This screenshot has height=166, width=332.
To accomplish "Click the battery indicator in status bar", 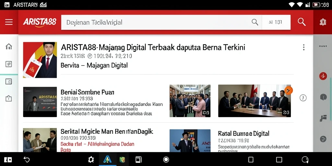I will point(316,5).
